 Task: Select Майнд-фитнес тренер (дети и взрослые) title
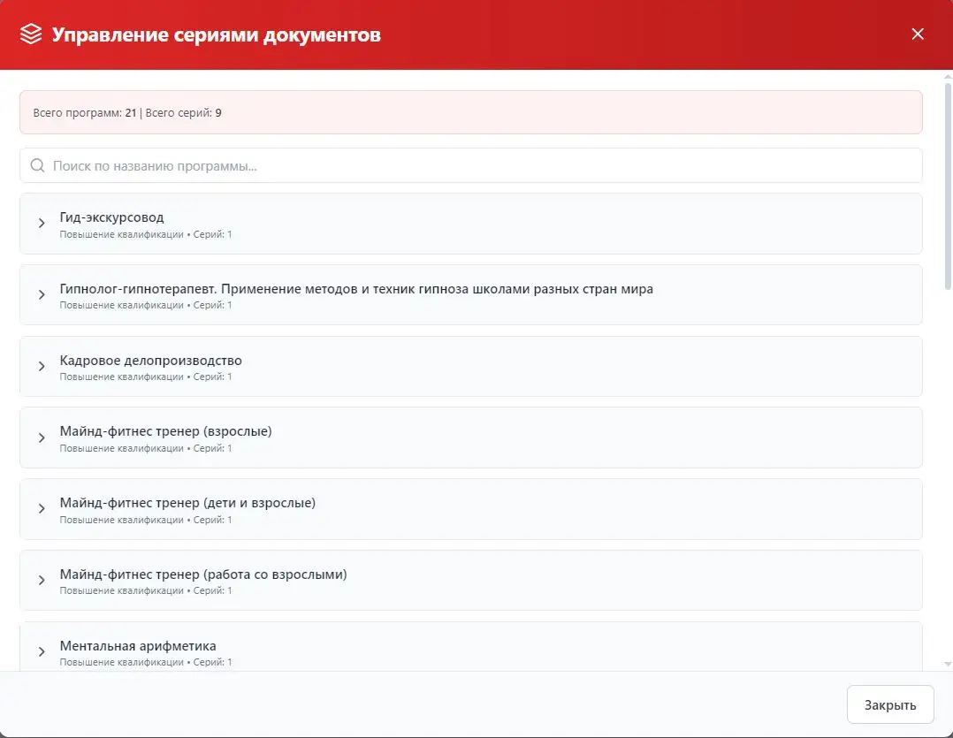(187, 503)
